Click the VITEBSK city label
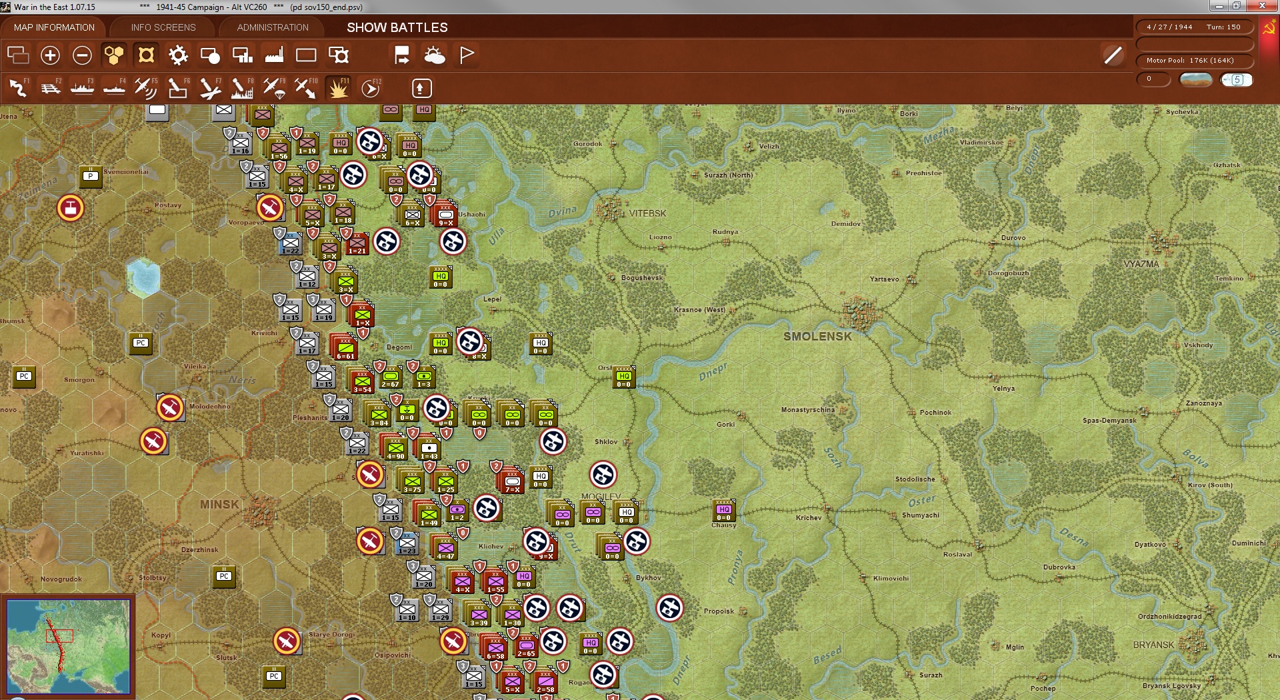The image size is (1280, 700). (647, 213)
